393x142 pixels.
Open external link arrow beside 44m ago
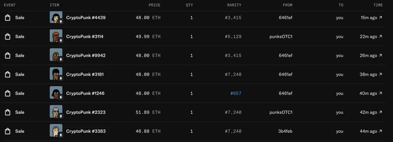pos(381,131)
